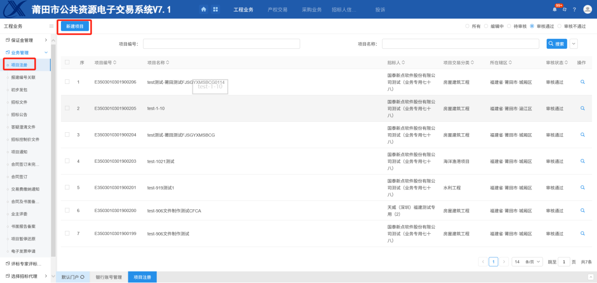Screen dimensions: 597x283
Task: Click the magnifier icon for test-919测试1 row
Action: click(x=582, y=188)
